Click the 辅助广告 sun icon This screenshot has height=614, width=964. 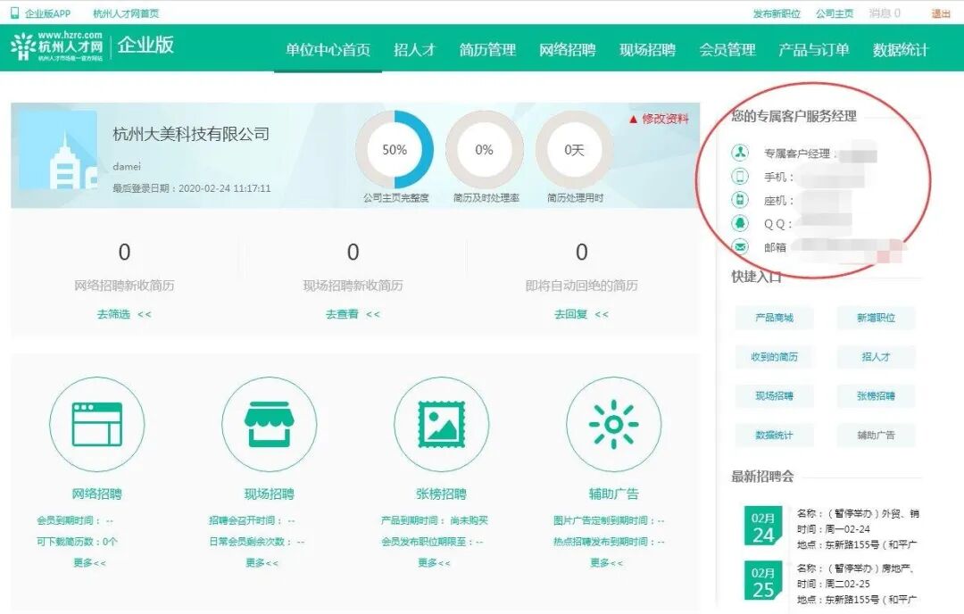(x=613, y=424)
